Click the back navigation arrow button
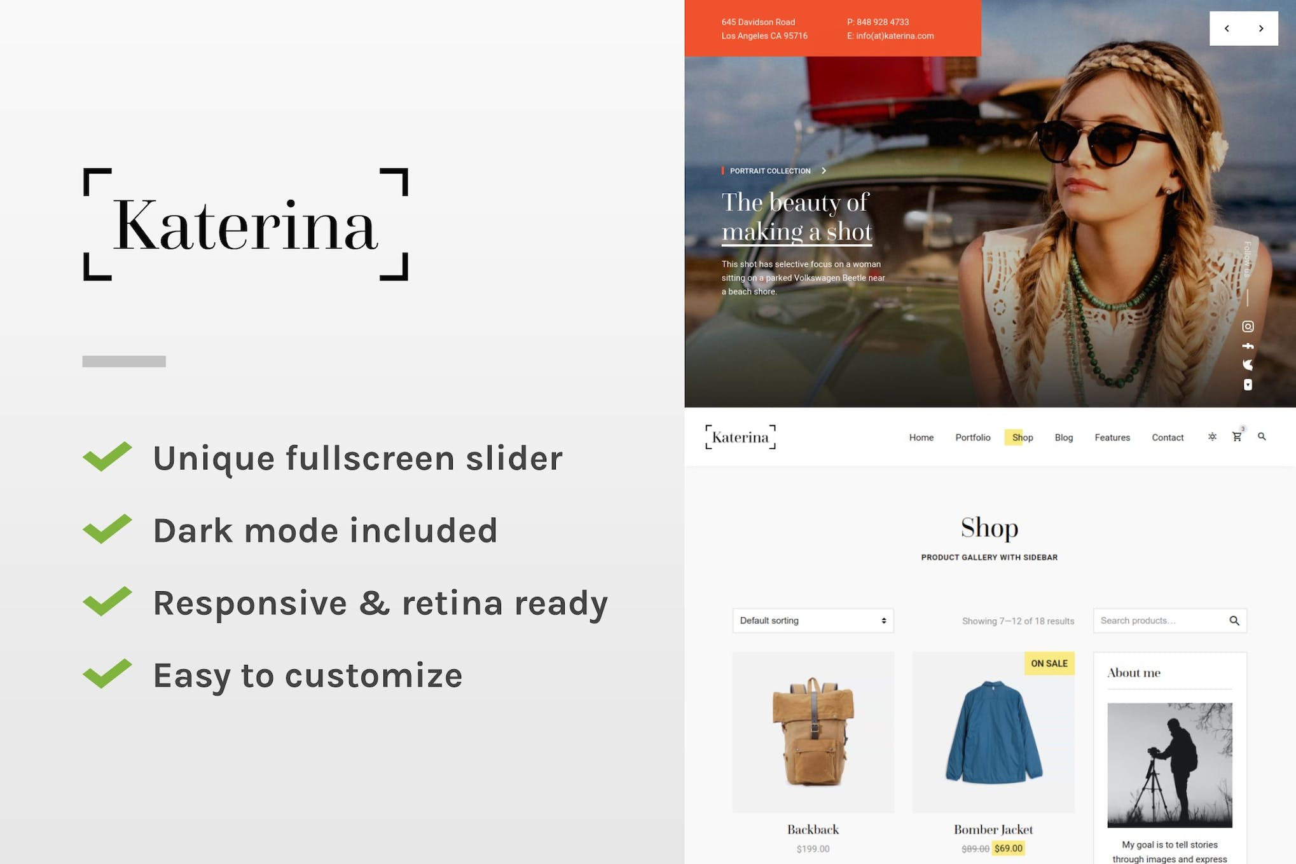The width and height of the screenshot is (1296, 864). coord(1227,28)
